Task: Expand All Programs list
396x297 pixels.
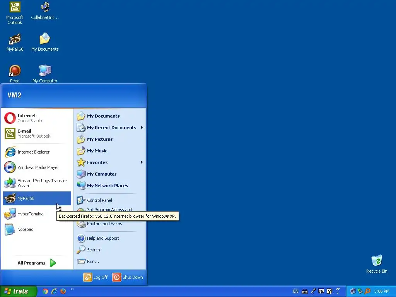Action: [x=37, y=263]
